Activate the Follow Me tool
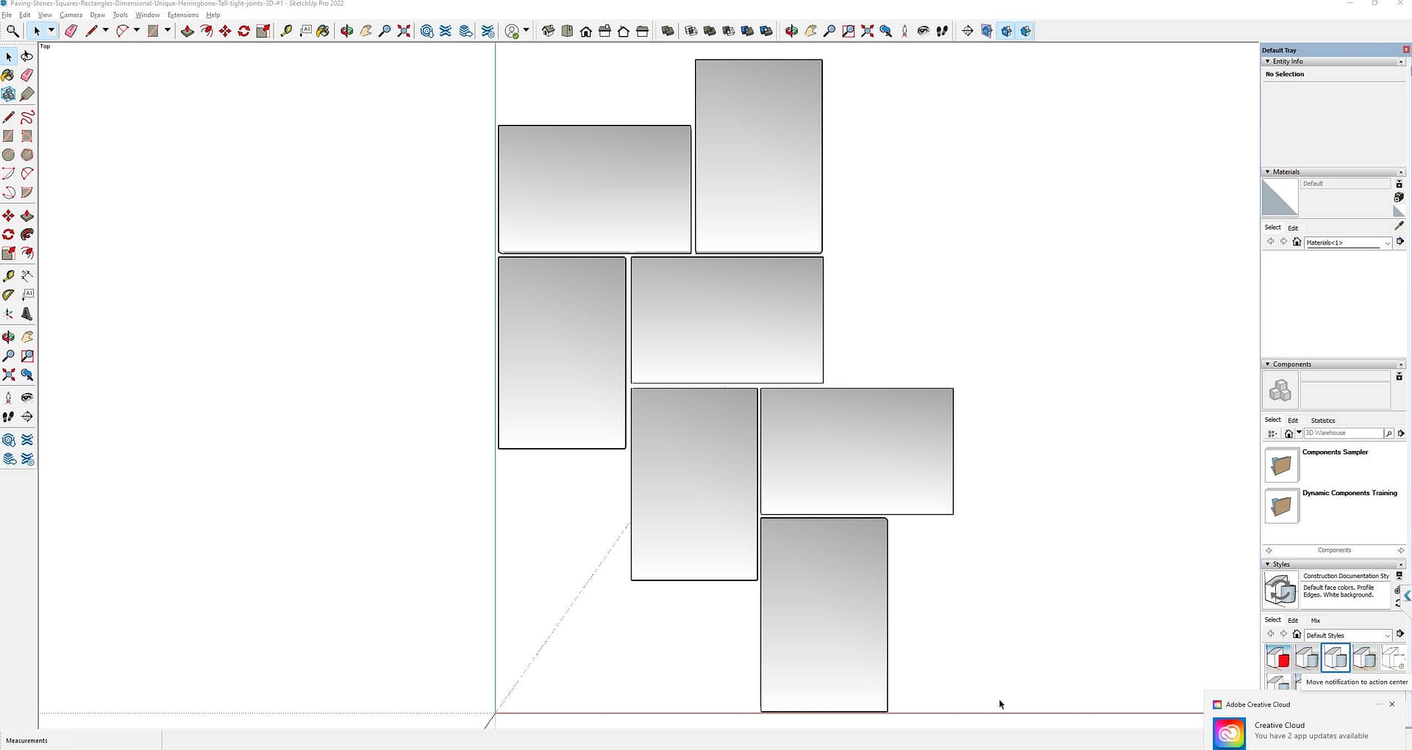This screenshot has height=750, width=1412. point(27,234)
